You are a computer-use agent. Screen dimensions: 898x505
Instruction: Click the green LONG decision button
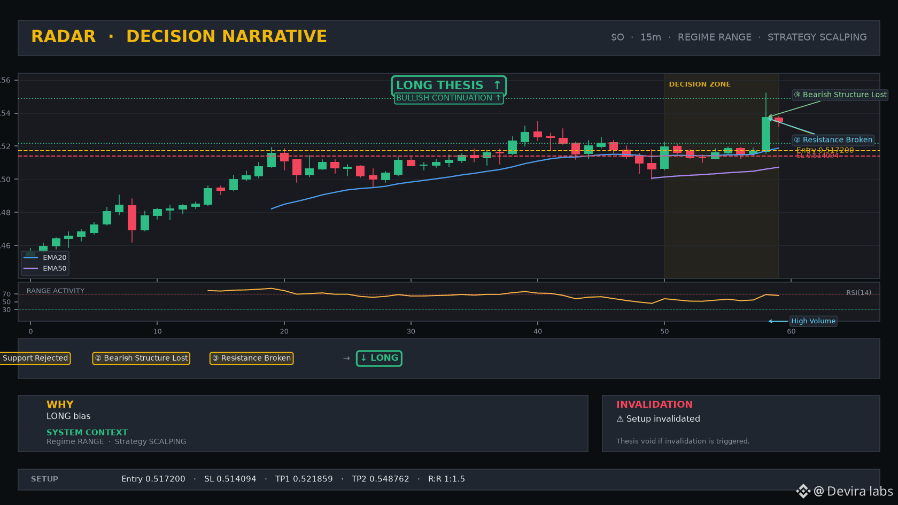[x=379, y=358]
